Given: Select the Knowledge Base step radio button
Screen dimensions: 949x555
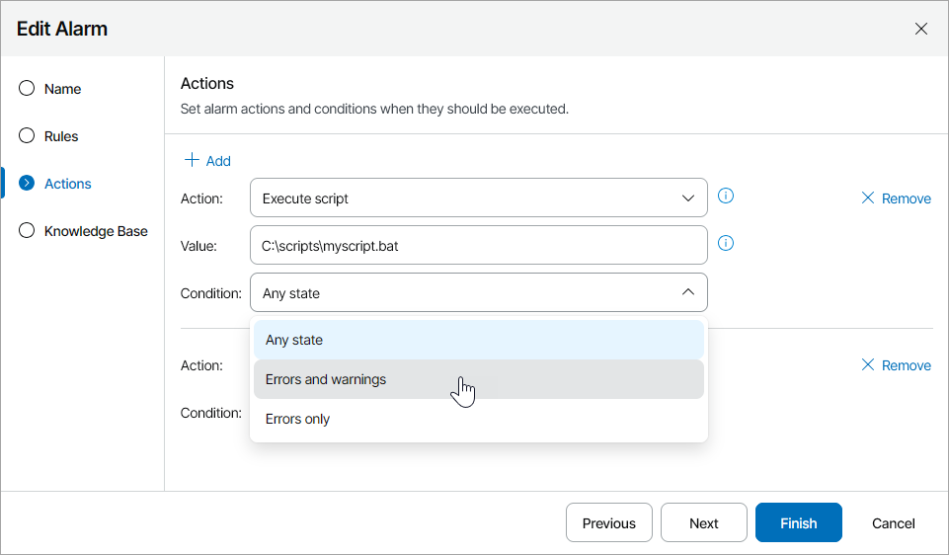Looking at the screenshot, I should [27, 231].
